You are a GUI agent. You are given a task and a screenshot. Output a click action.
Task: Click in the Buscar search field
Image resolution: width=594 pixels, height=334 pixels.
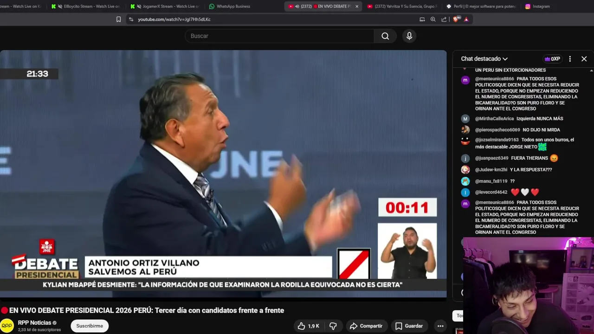point(279,36)
